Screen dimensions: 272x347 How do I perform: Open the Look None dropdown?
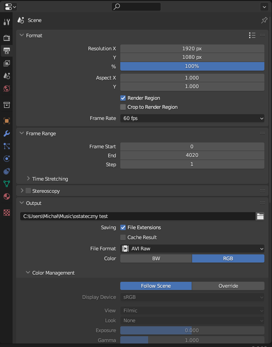pos(192,320)
